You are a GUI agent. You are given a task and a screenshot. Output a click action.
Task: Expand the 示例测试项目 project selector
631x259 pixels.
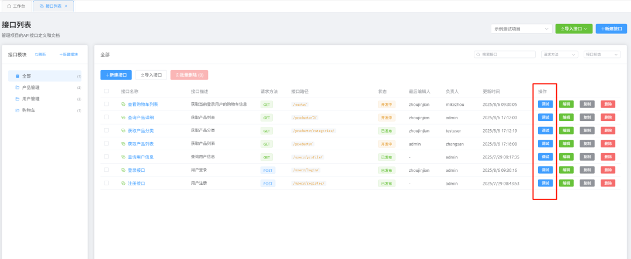(x=521, y=29)
